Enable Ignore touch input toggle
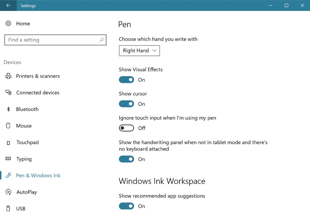Screen dimensions: 310x224 point(126,128)
